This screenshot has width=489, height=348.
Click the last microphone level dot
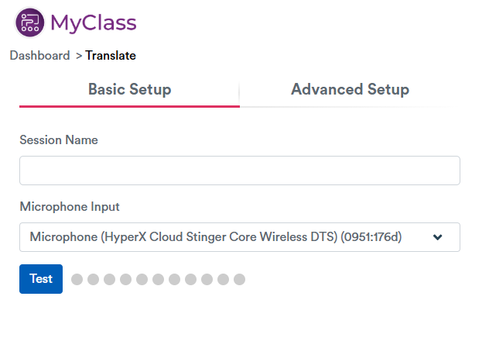(x=239, y=279)
